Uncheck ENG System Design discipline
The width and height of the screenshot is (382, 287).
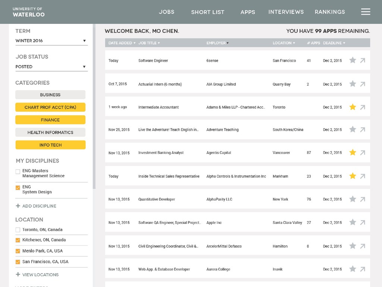click(x=18, y=188)
